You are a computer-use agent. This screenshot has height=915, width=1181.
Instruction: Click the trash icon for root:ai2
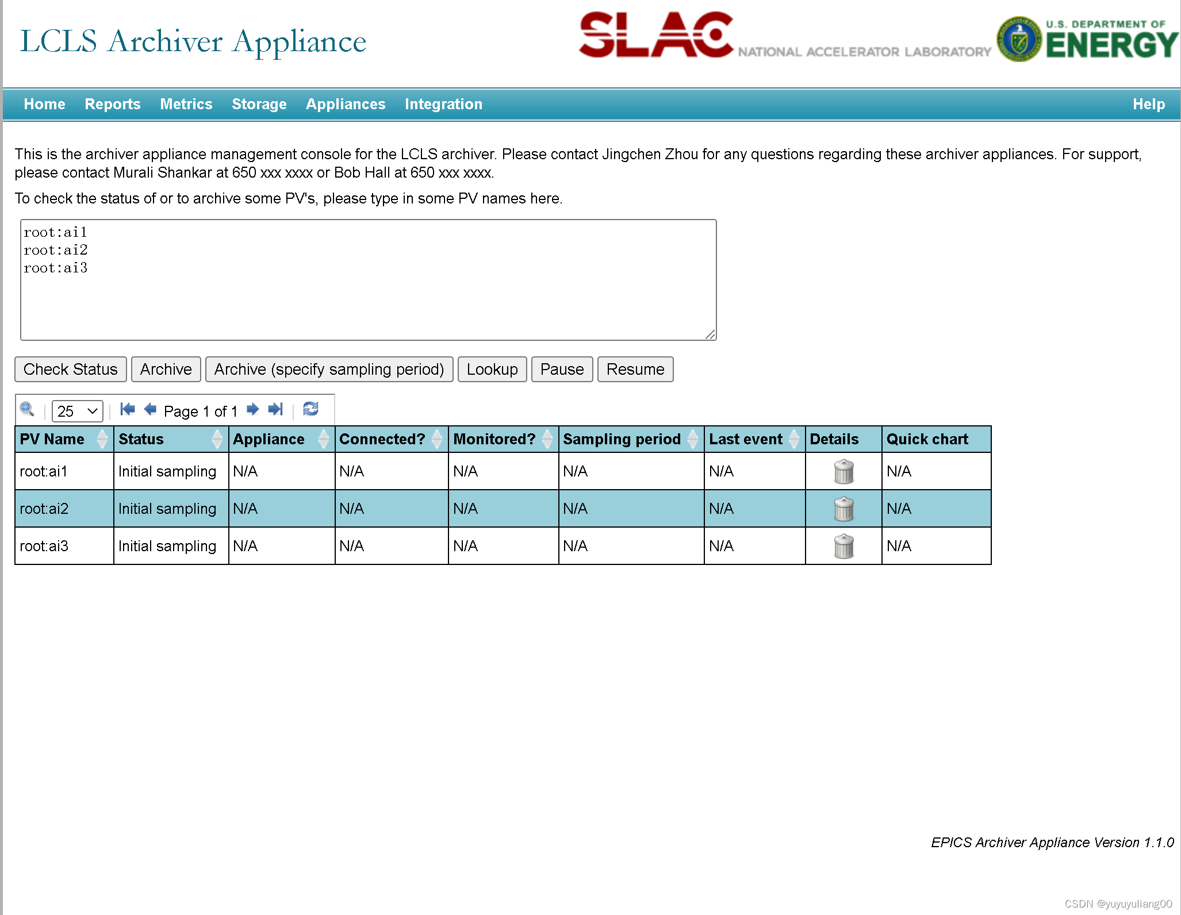point(842,508)
